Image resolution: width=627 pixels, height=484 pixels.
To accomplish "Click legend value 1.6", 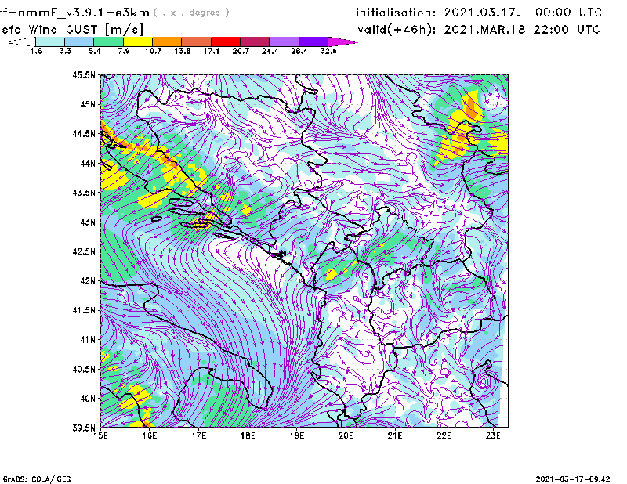I will pos(36,51).
